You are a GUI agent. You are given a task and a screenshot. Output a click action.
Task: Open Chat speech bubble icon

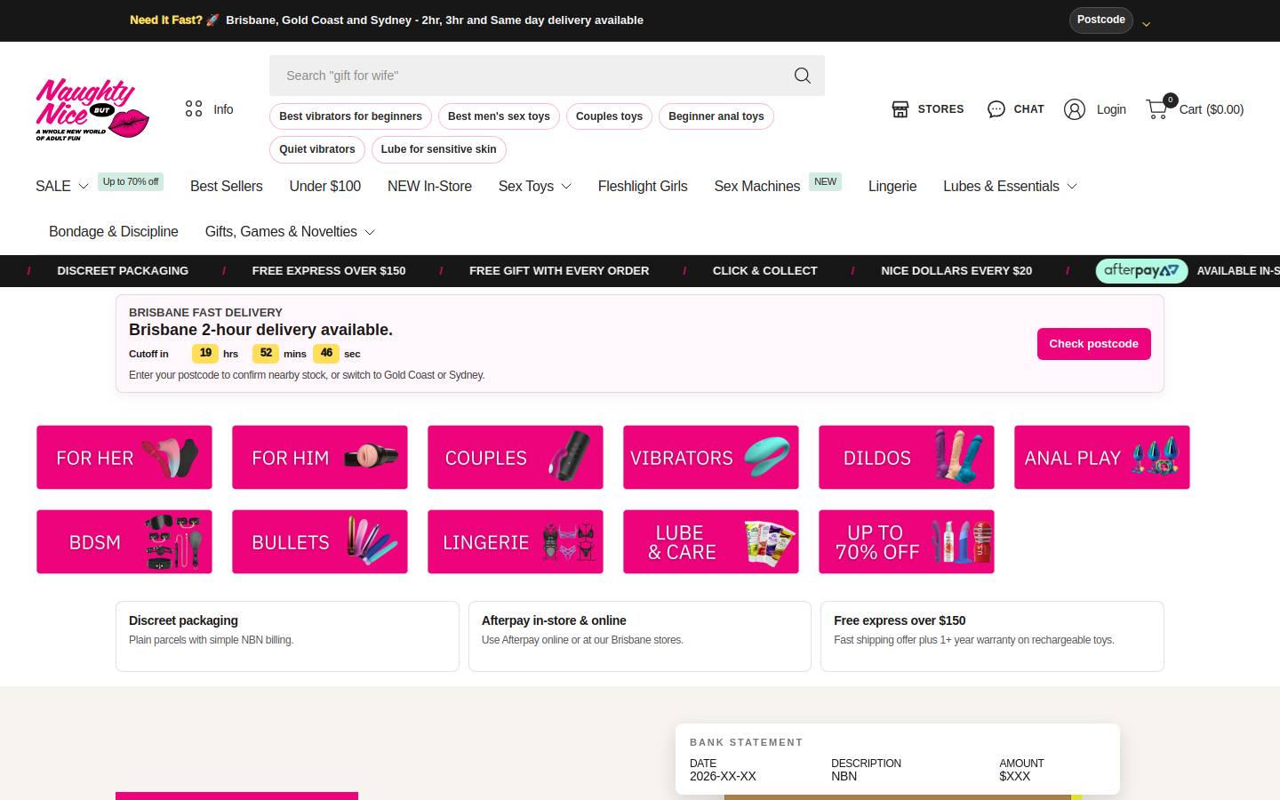tap(996, 109)
